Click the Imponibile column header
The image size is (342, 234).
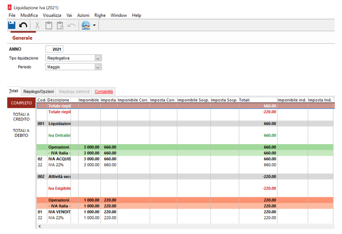pos(89,100)
